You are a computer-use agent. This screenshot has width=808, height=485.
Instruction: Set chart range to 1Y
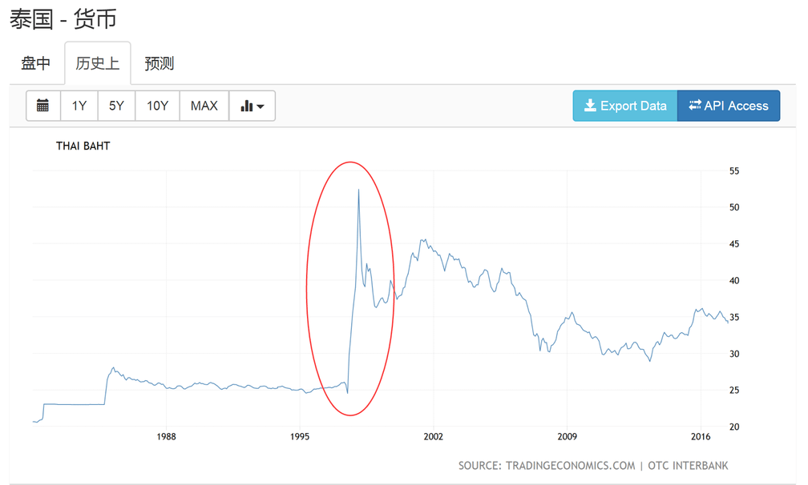click(x=79, y=106)
